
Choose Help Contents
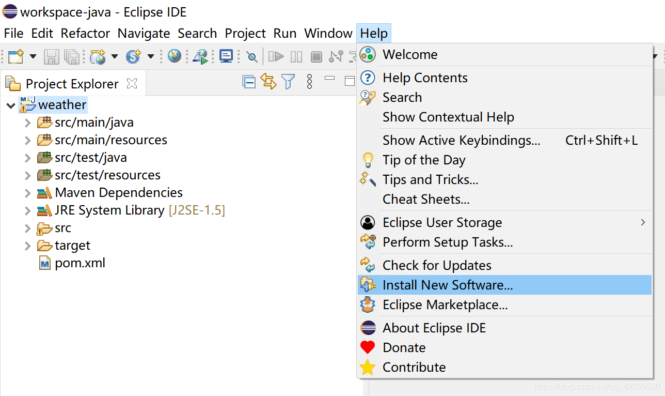(504, 78)
